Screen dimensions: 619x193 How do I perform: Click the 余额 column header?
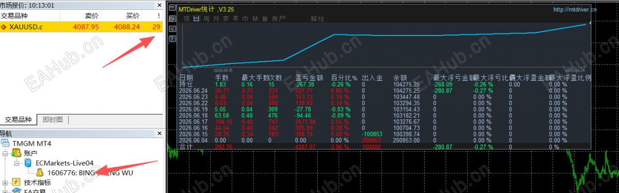(400, 78)
